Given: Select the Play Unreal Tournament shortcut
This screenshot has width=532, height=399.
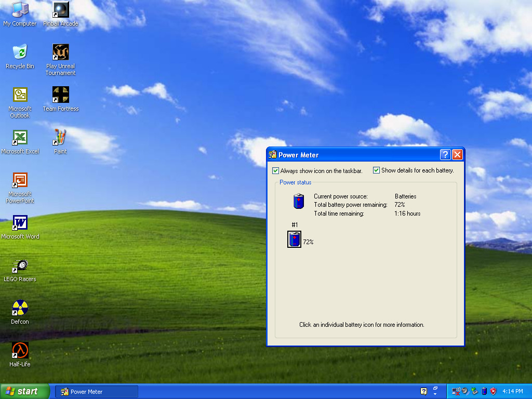Looking at the screenshot, I should tap(60, 59).
